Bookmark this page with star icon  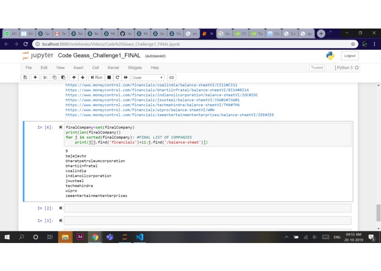click(353, 44)
